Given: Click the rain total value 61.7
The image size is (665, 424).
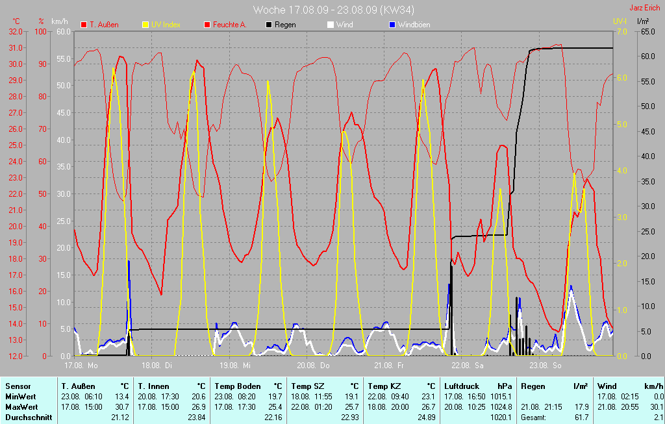Looking at the screenshot, I should 581,418.
